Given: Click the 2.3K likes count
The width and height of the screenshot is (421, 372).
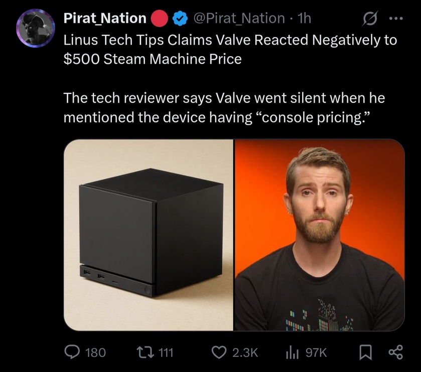Looking at the screenshot, I should pos(245,352).
